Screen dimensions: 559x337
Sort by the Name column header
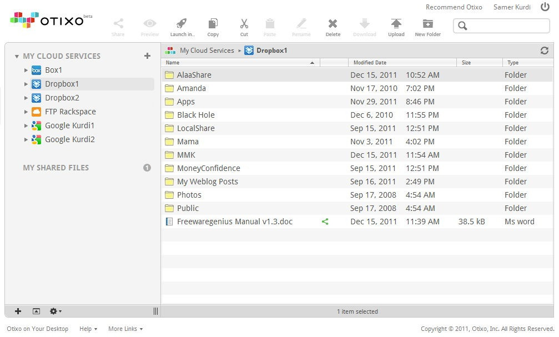(x=240, y=62)
